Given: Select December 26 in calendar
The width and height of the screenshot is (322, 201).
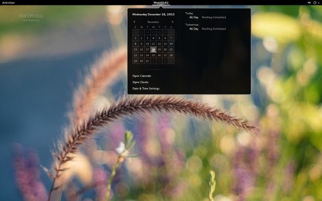Looking at the screenshot, I should 159,55.
